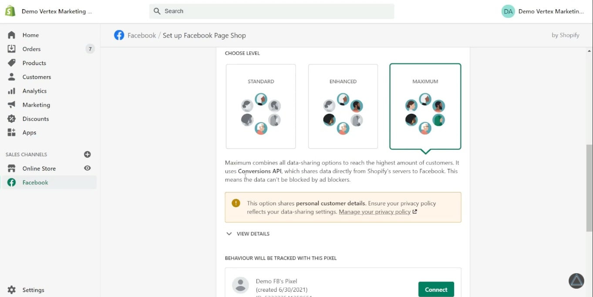Add a sales channel with plus icon
This screenshot has height=297, width=593.
click(x=88, y=154)
